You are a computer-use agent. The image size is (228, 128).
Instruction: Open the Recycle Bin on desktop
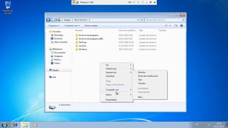pos(8,8)
